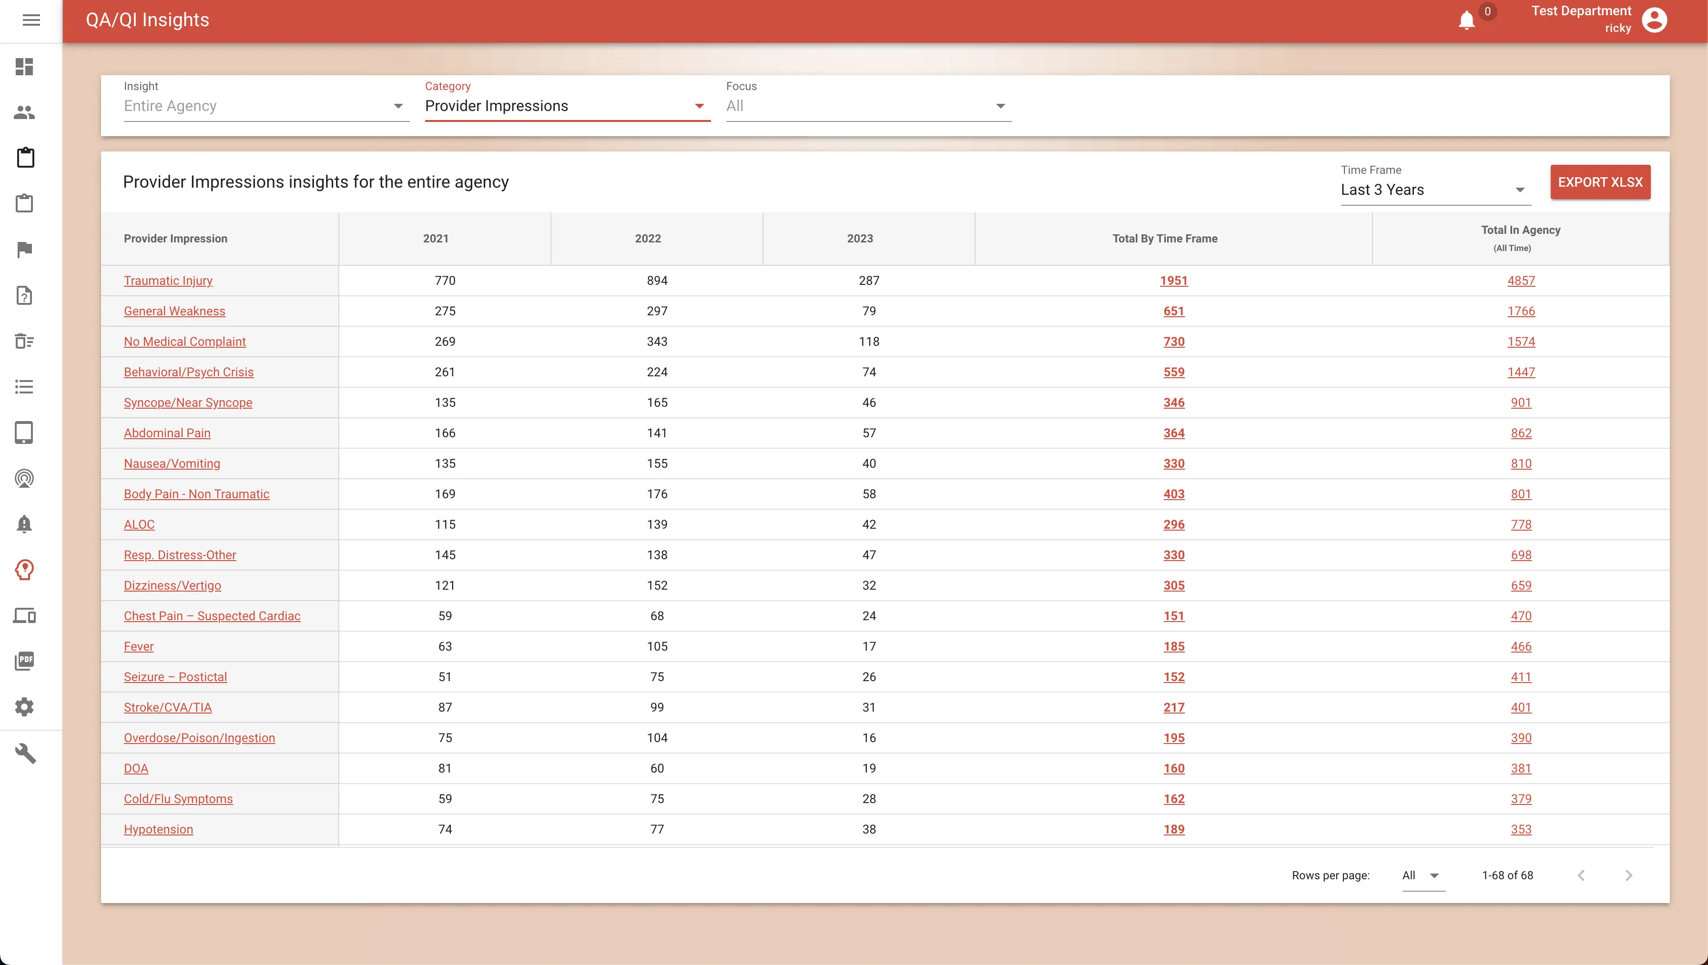Click all-time total 4857 for Traumatic Injury
This screenshot has width=1708, height=965.
point(1521,281)
